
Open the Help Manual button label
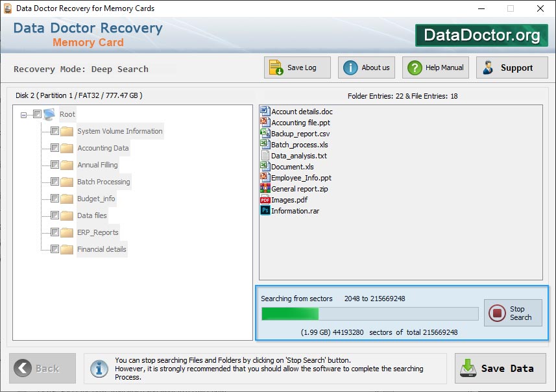pos(444,67)
